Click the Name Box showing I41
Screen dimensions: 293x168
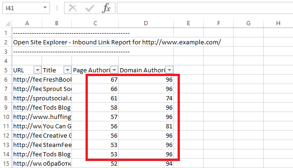click(x=26, y=8)
